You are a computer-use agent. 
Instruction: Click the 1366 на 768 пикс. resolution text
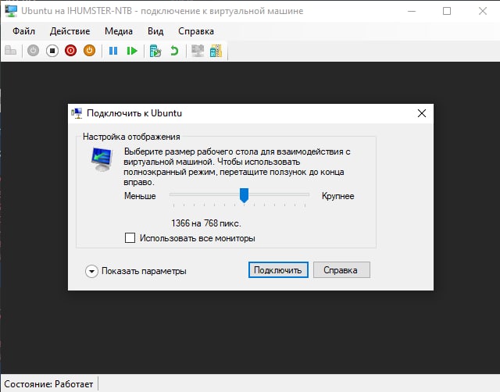coord(206,223)
